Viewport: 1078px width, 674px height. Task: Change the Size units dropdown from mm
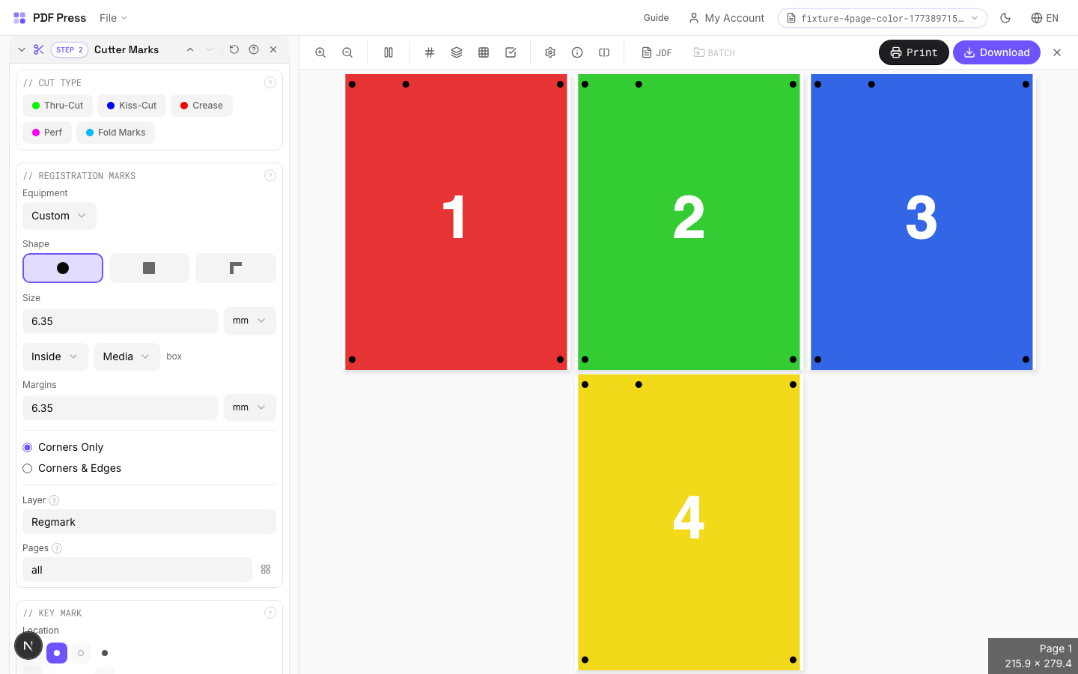249,321
